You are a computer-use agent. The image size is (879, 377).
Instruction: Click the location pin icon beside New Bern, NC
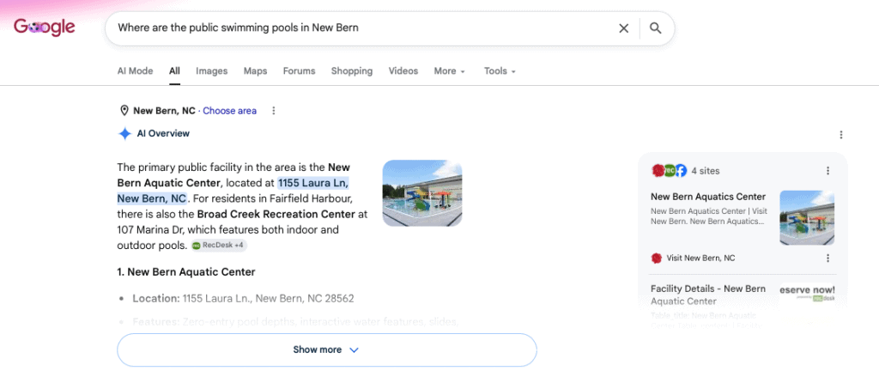point(124,111)
